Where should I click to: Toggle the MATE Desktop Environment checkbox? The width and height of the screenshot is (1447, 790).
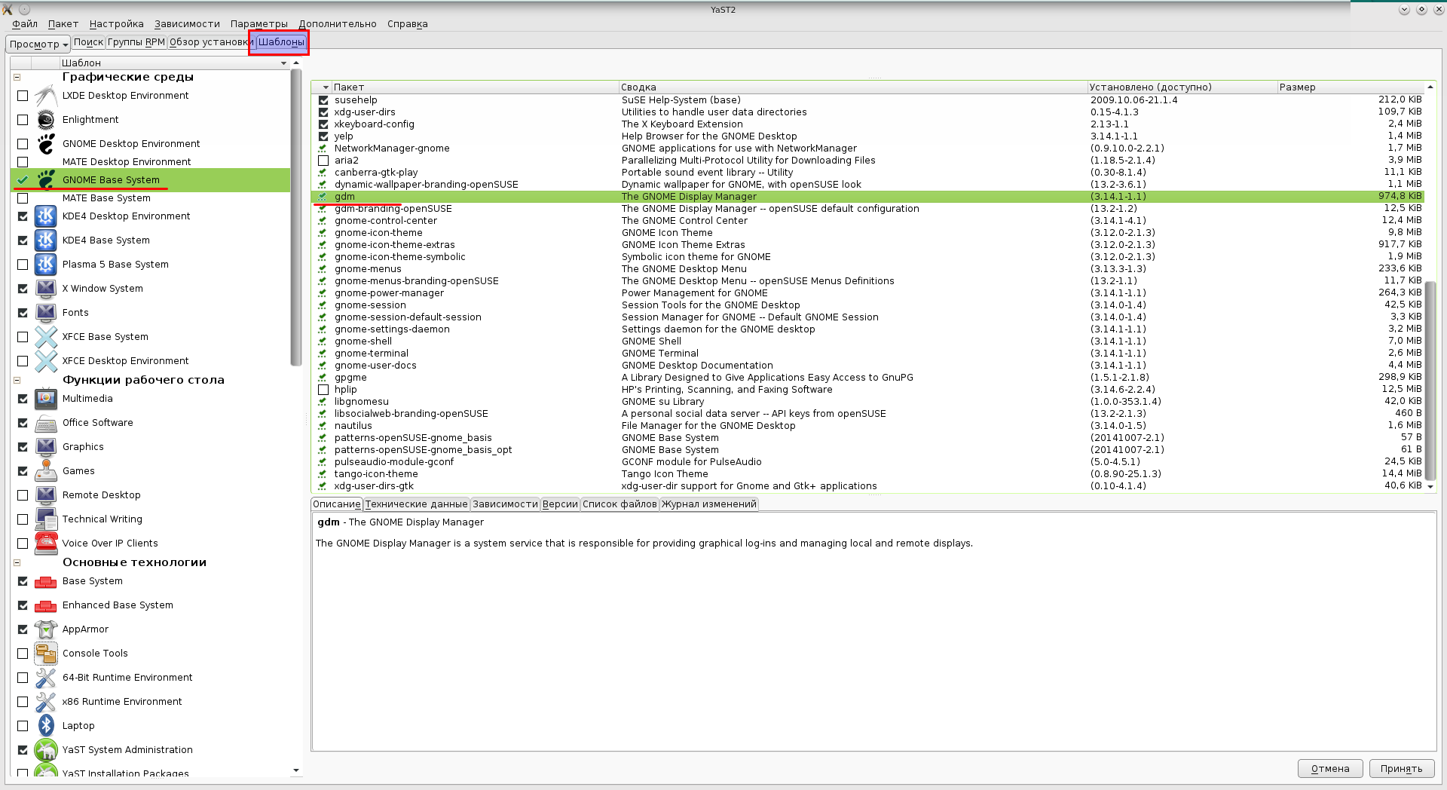(x=23, y=162)
